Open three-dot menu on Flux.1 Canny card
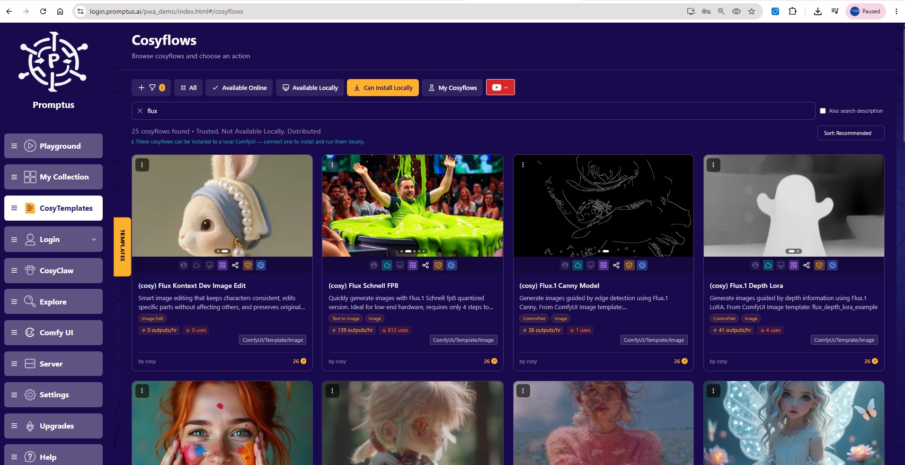Screen dimensions: 905x465 pos(523,165)
